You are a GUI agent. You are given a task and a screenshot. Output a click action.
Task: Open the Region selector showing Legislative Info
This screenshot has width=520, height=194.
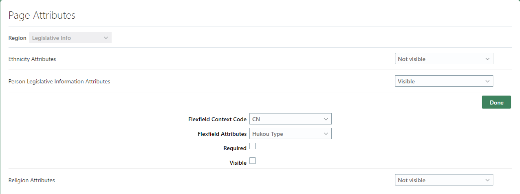coord(70,38)
